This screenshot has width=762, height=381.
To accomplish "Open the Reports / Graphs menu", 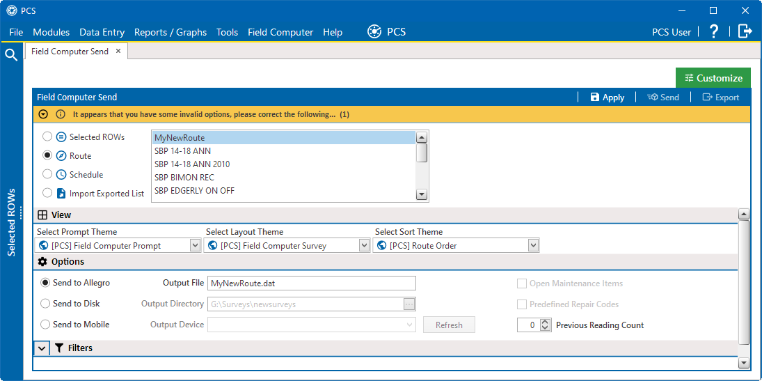I will tap(170, 32).
